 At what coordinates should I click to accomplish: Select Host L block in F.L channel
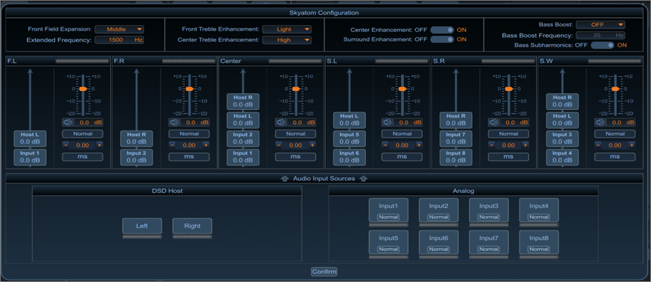[x=30, y=139]
